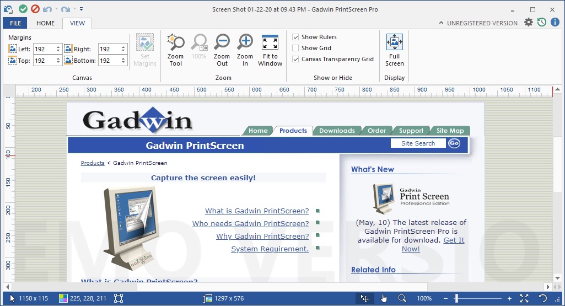
Task: Open settings with the gear icon
Action: 529,23
